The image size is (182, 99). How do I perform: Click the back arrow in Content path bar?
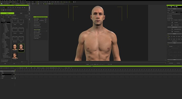tap(1, 15)
